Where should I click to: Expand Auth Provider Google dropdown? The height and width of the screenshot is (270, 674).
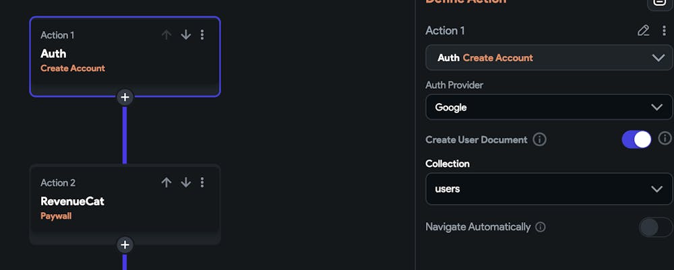coord(549,107)
